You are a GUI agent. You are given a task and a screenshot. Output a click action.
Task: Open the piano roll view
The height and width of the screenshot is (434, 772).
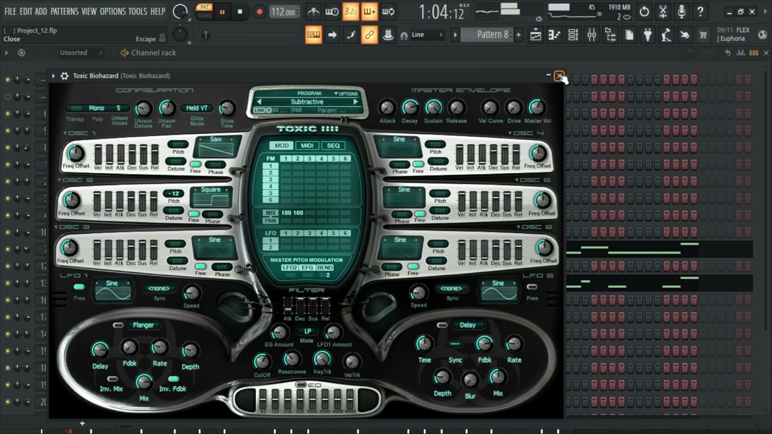point(554,35)
